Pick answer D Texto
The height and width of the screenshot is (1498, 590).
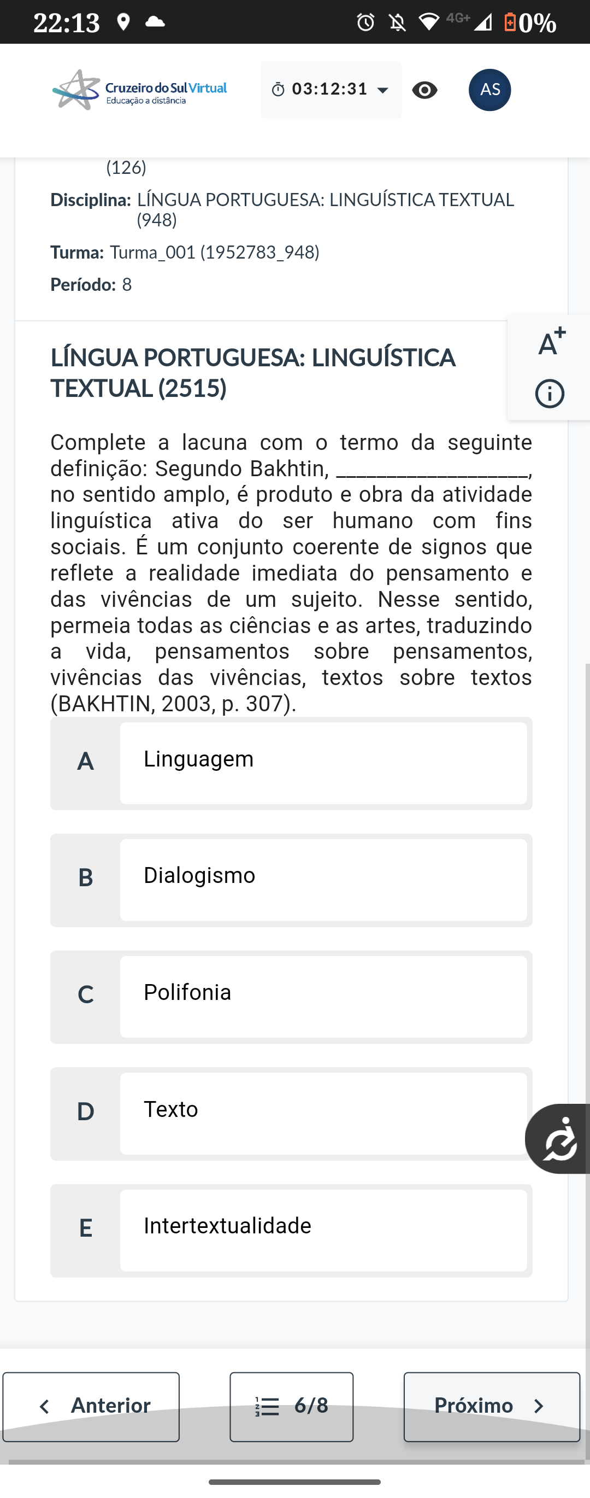323,1113
